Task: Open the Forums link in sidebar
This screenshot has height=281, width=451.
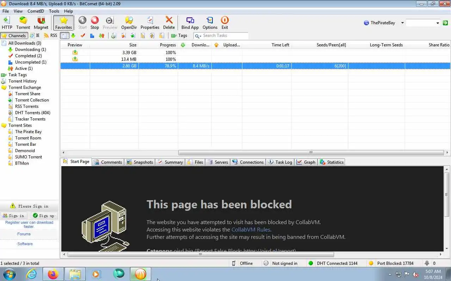Action: [x=24, y=234]
